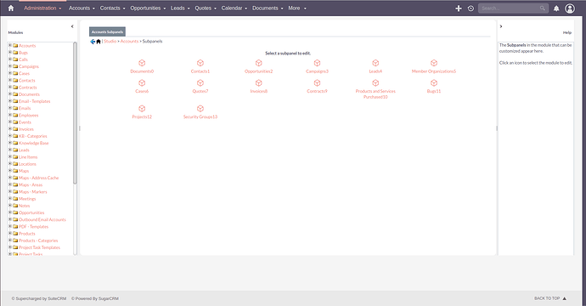Go back using the blue arrow icon
This screenshot has width=586, height=306.
coord(93,42)
